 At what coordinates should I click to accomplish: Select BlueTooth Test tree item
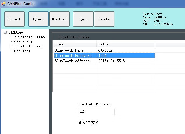tap(28, 46)
